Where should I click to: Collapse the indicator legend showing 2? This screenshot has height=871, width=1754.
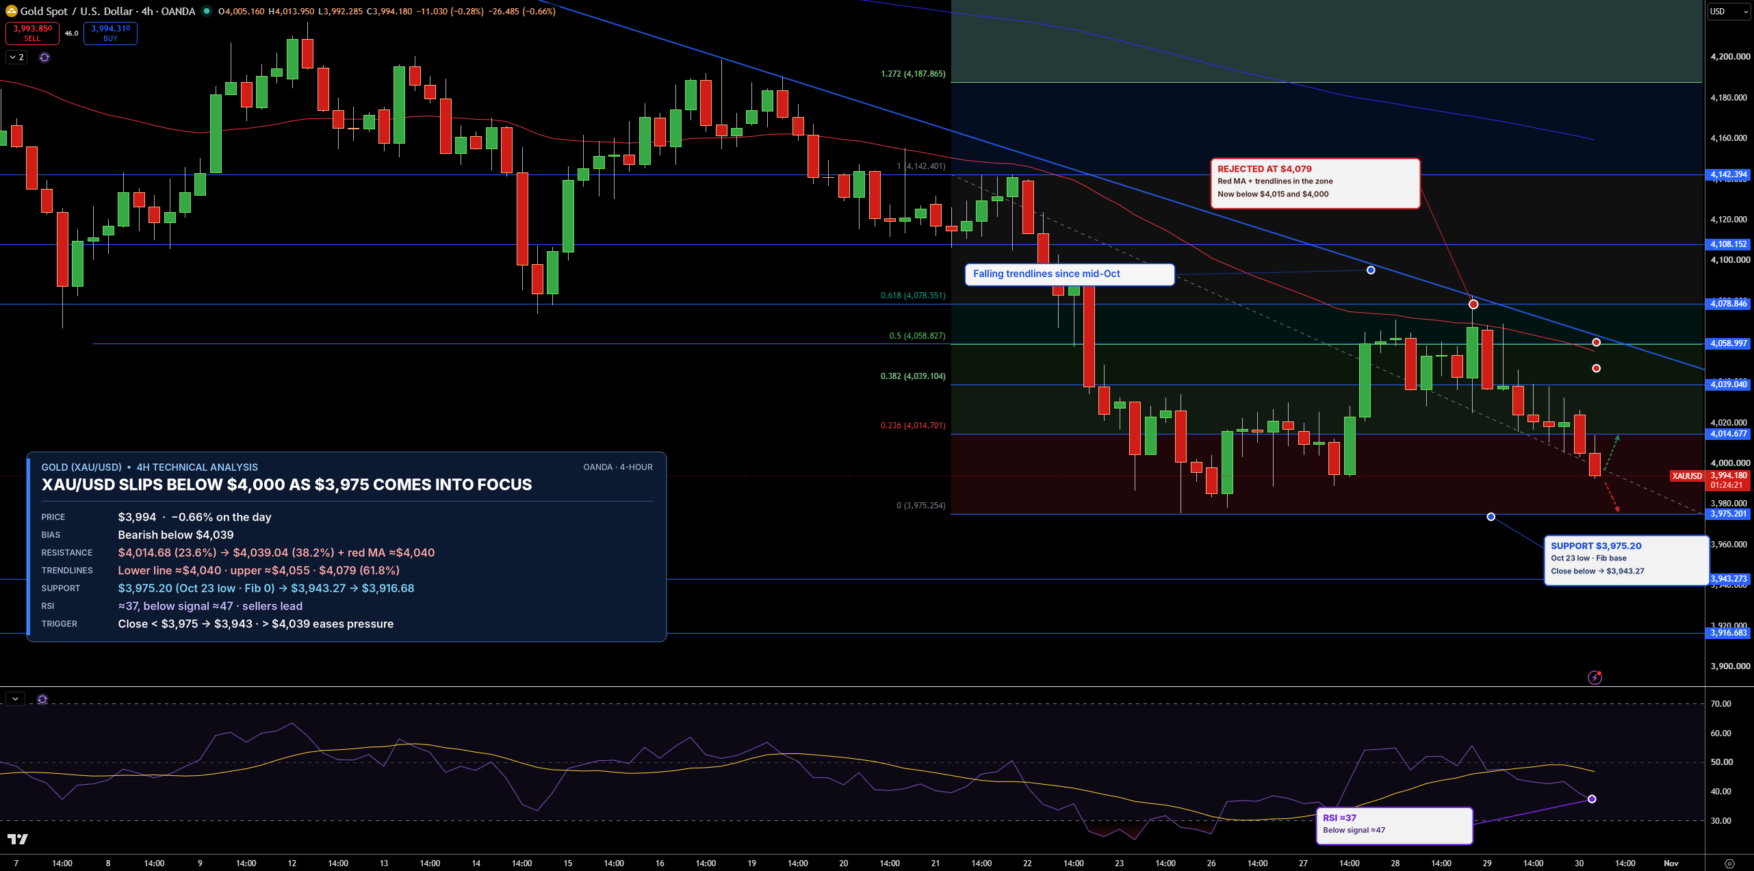[x=17, y=57]
